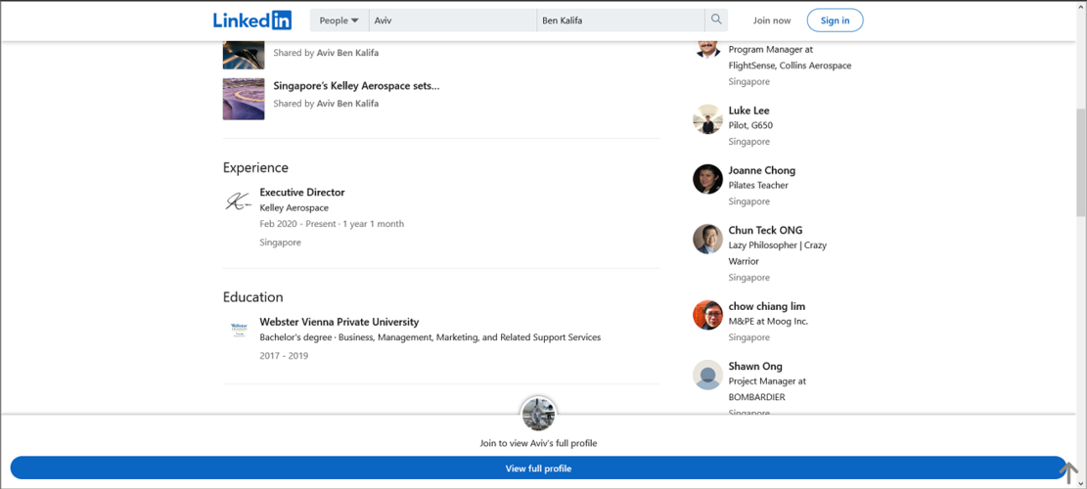This screenshot has height=489, width=1087.
Task: Select the '2017 - 2019' education dates
Action: click(284, 355)
